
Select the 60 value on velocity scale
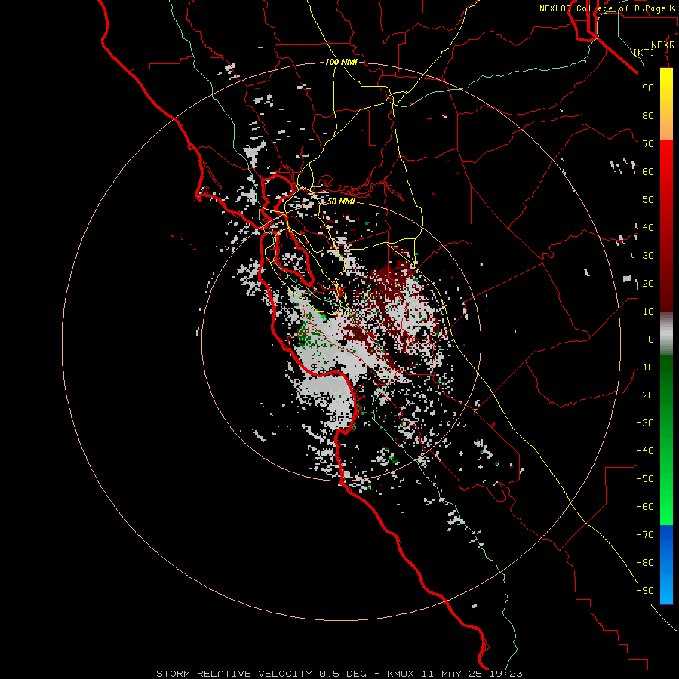click(648, 171)
